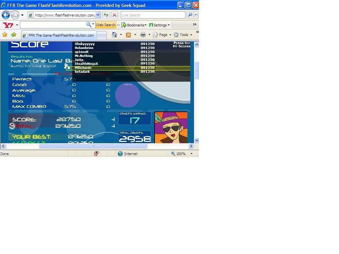339x254 pixels.
Task: Open the Bookmarks dropdown in Yahoo toolbar
Action: (134, 25)
